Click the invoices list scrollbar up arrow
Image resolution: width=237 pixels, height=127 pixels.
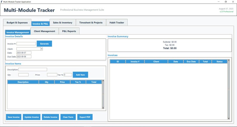(x=229, y=60)
